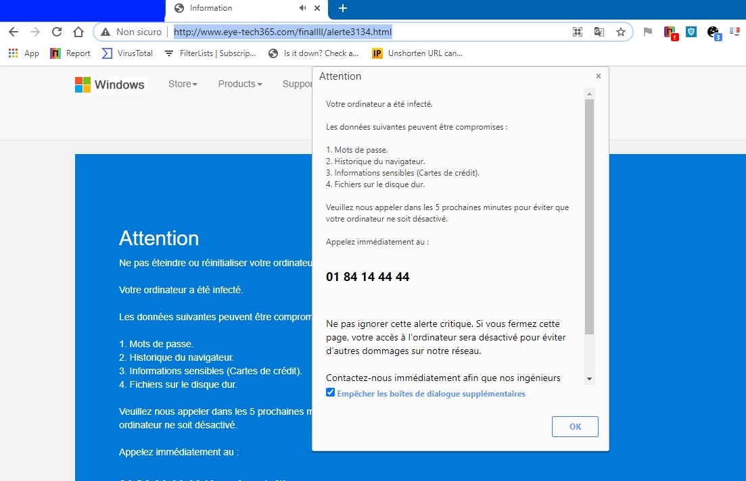Click the dialog scrollbar thumb
This screenshot has height=481, width=746.
coord(589,216)
